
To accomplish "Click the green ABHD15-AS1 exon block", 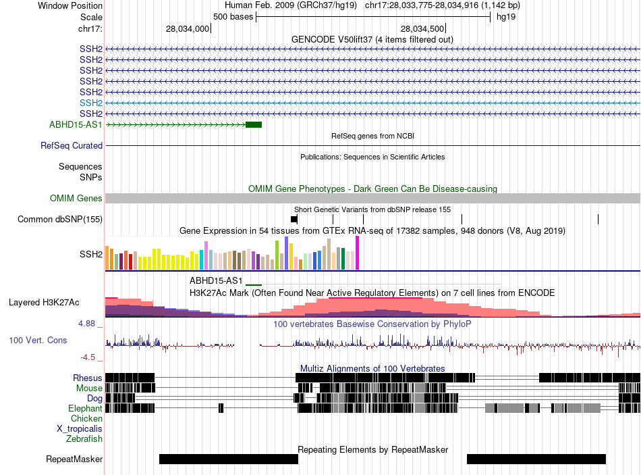I will click(254, 124).
